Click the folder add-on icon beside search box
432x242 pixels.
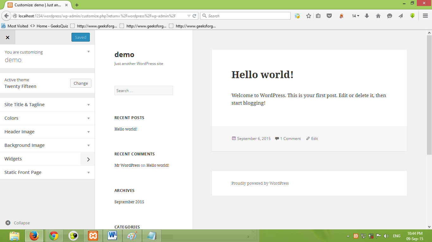pos(297,16)
